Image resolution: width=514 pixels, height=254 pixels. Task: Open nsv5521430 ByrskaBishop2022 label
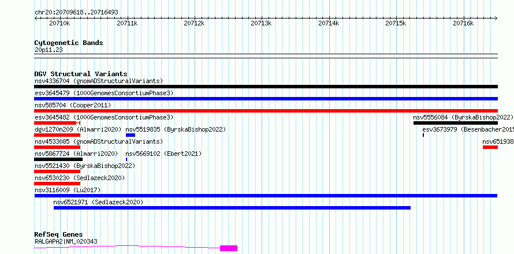(x=85, y=166)
